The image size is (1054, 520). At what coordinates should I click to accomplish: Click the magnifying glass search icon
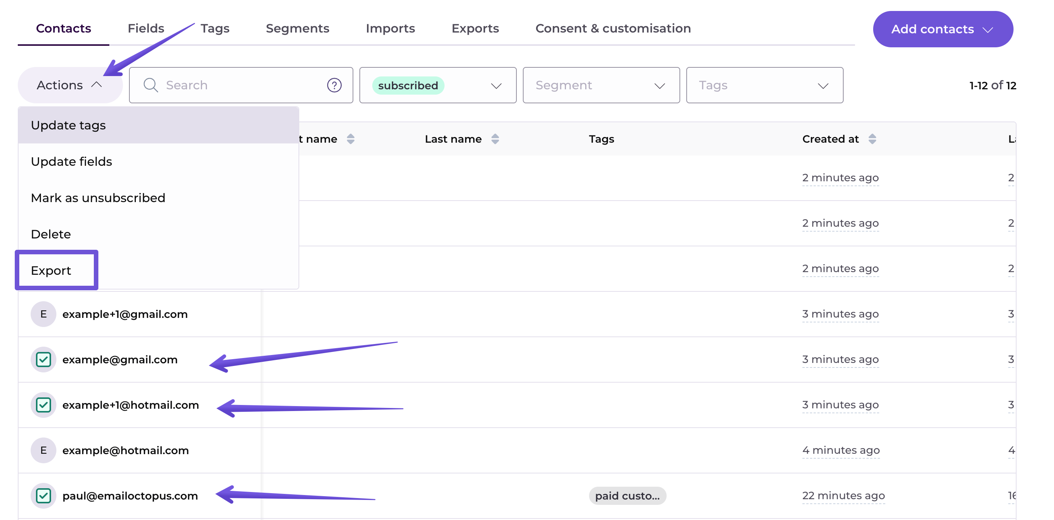pyautogui.click(x=151, y=85)
